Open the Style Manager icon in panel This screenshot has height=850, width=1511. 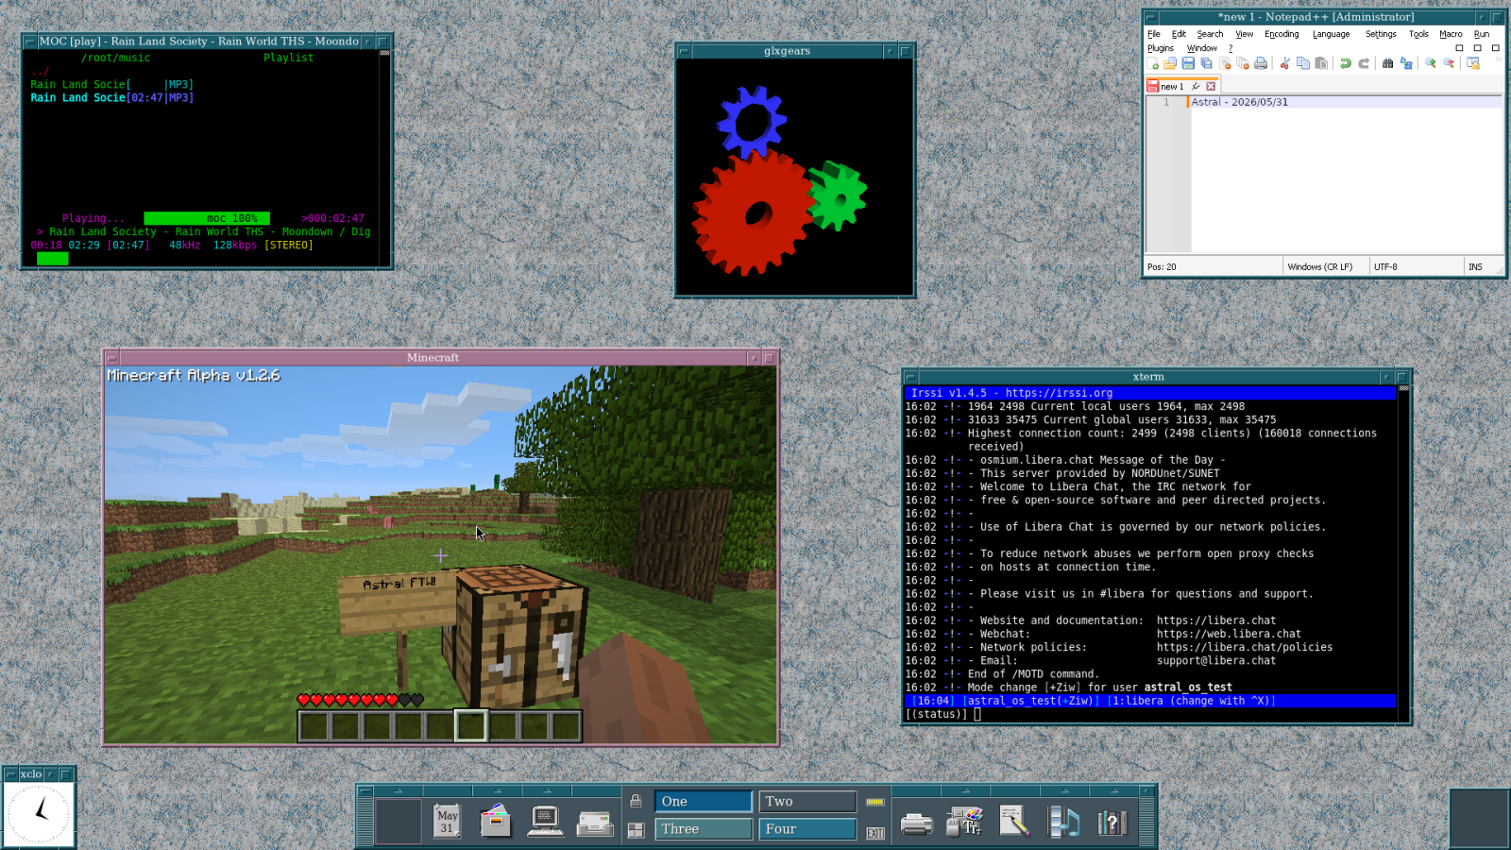965,821
